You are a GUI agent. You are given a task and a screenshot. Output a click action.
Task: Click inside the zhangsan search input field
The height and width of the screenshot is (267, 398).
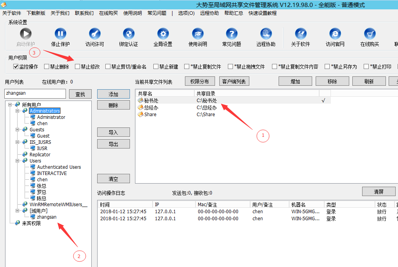pyautogui.click(x=35, y=94)
